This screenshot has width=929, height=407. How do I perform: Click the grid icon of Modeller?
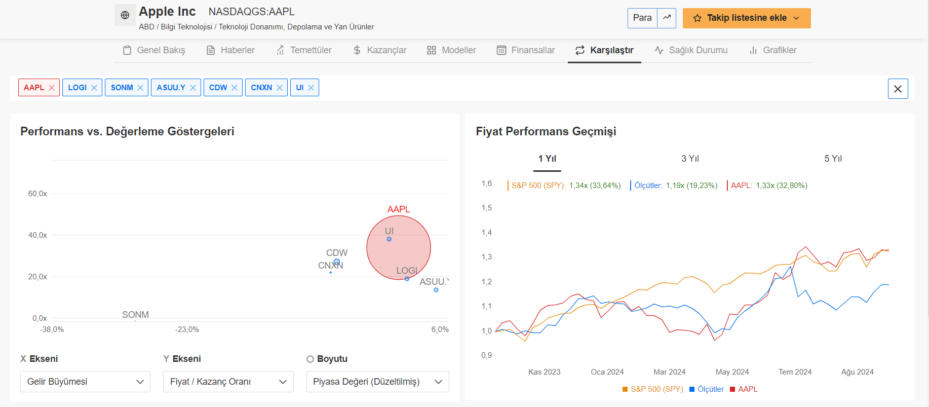click(432, 50)
